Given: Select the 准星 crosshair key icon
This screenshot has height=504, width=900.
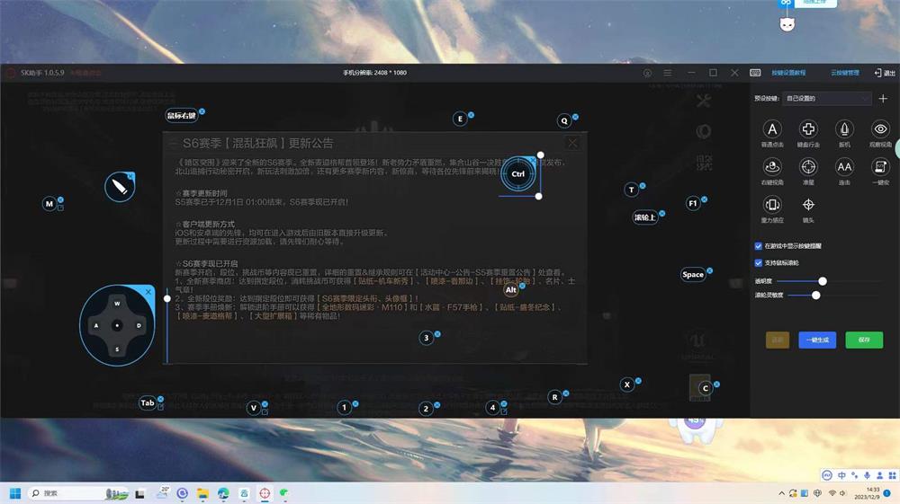Looking at the screenshot, I should (x=808, y=167).
